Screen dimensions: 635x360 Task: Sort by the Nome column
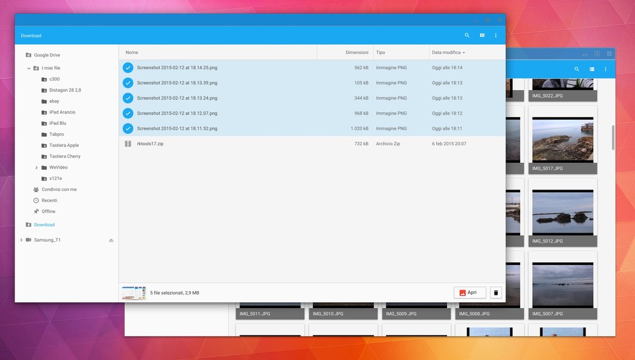point(131,53)
